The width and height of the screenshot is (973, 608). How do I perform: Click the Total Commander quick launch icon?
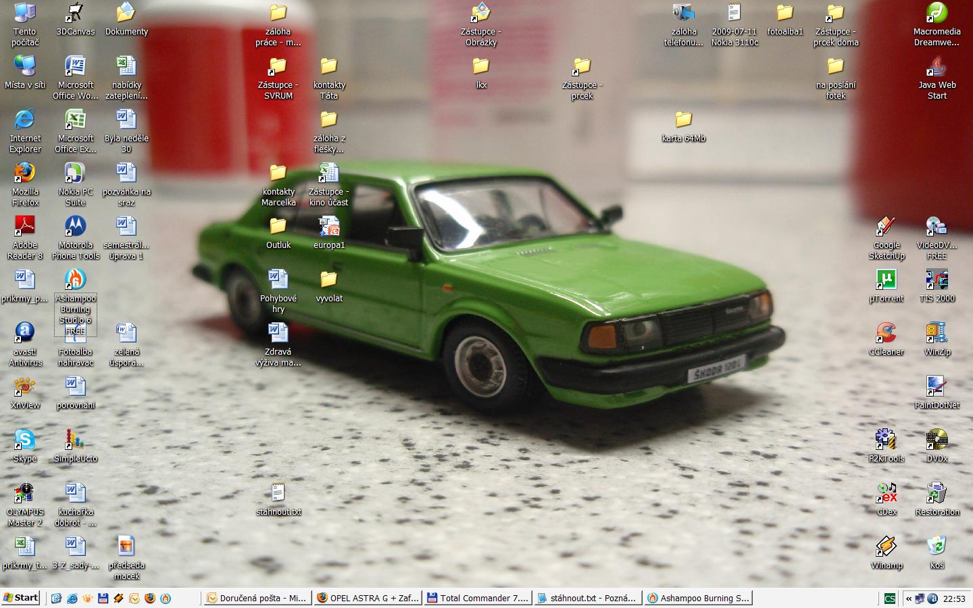click(103, 598)
